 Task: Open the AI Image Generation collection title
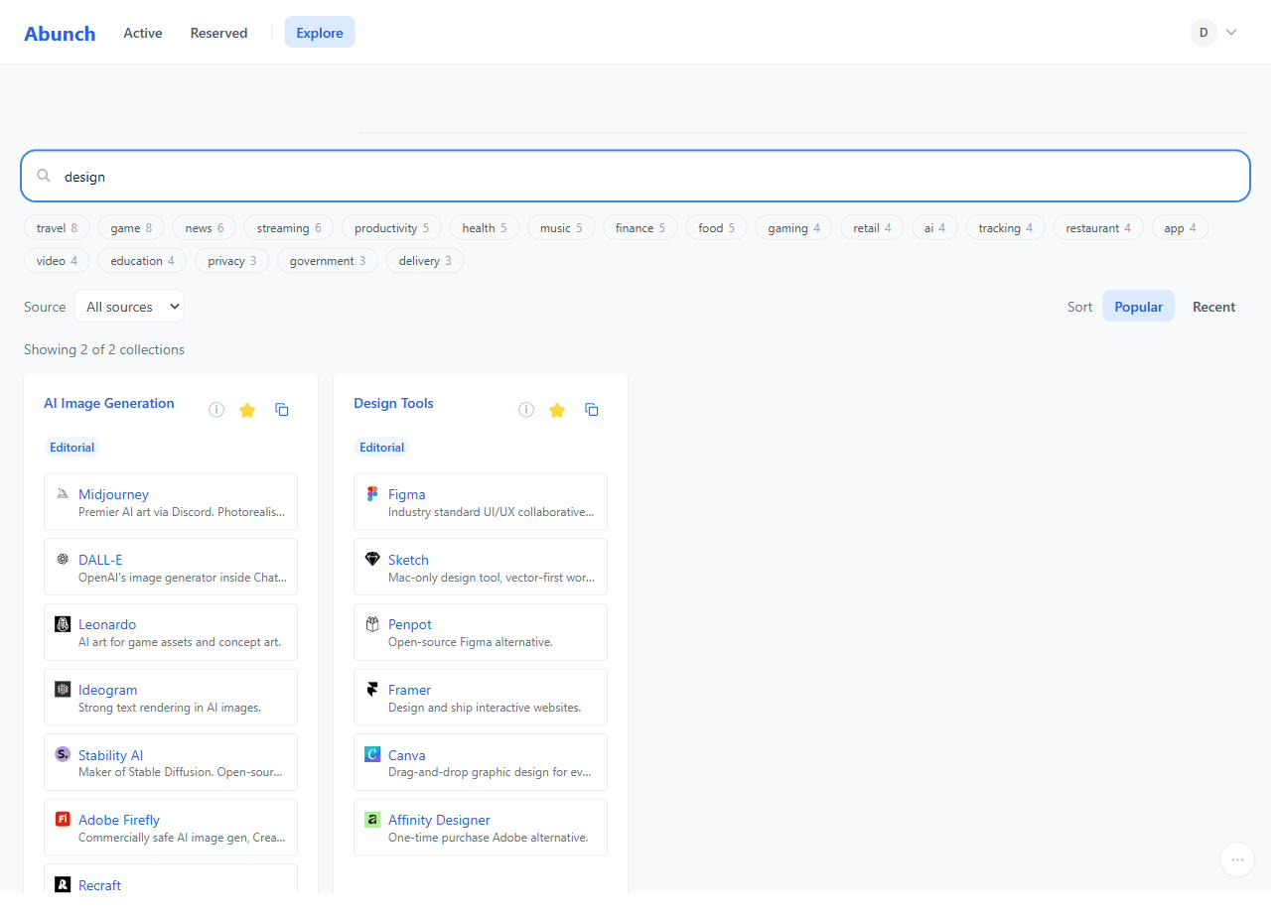point(109,403)
